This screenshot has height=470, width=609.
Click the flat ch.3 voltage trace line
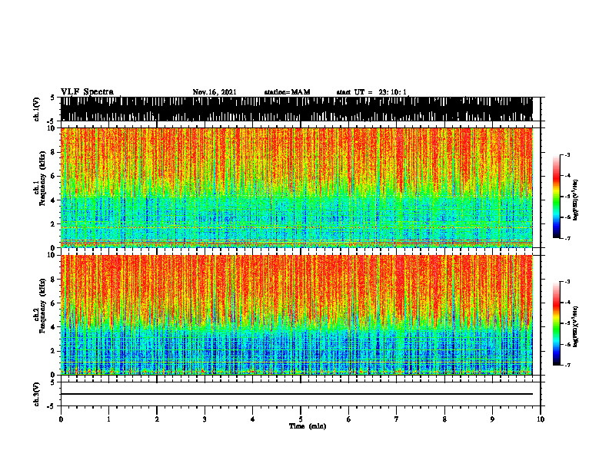point(296,394)
